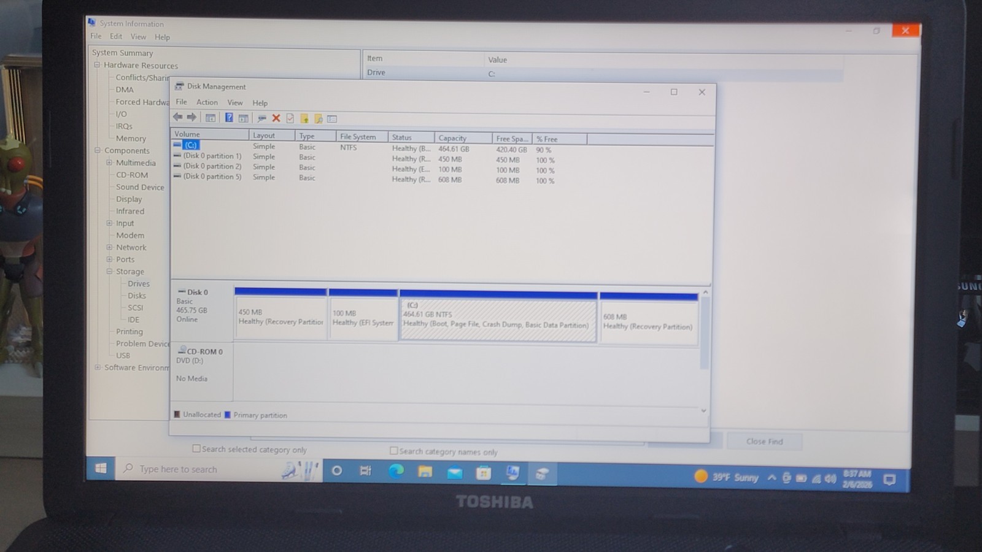This screenshot has width=982, height=552.
Task: Collapse Hardware Resources tree node
Action: pyautogui.click(x=97, y=64)
